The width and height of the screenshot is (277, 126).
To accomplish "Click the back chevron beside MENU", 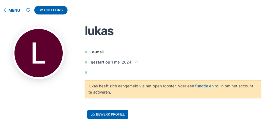I will 5,10.
